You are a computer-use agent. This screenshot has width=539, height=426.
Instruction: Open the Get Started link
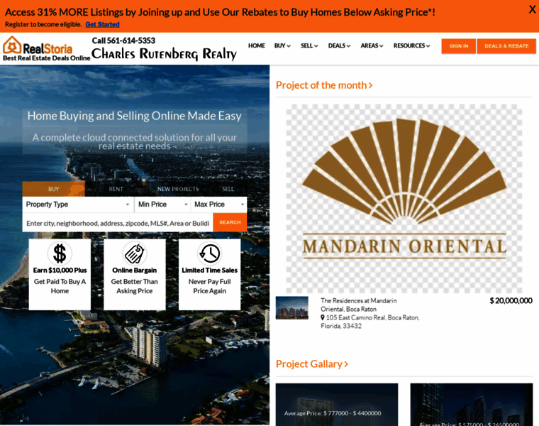pos(102,24)
